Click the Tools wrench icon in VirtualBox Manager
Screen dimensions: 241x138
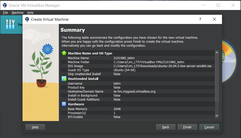(x=10, y=24)
